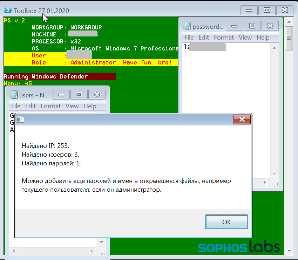Click the users Notepad right horizontal scroll arrow
Viewport: 298px width, 260px height.
(92, 251)
